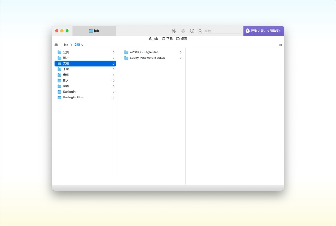Expand the 图片 folder in the sidebar

pos(114,58)
